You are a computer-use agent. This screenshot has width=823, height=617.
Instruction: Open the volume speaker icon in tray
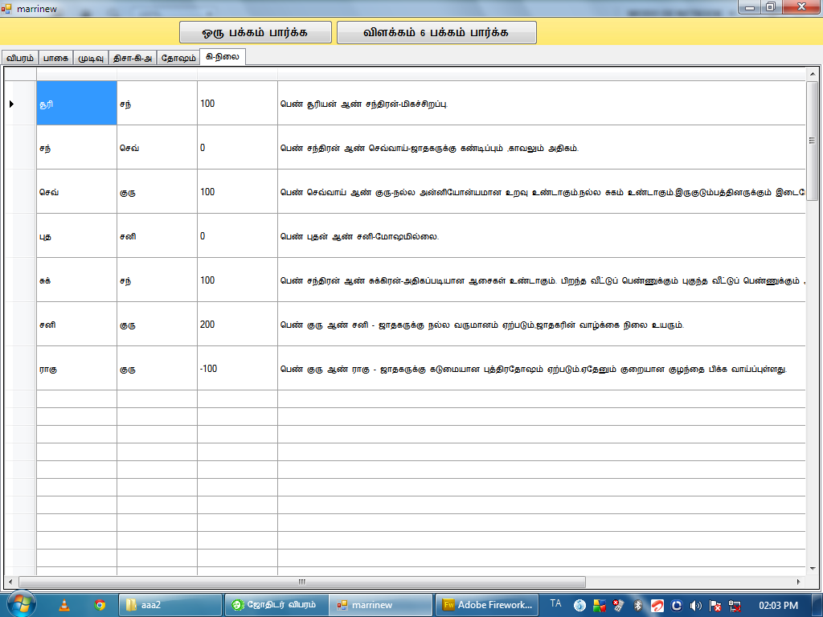point(695,605)
